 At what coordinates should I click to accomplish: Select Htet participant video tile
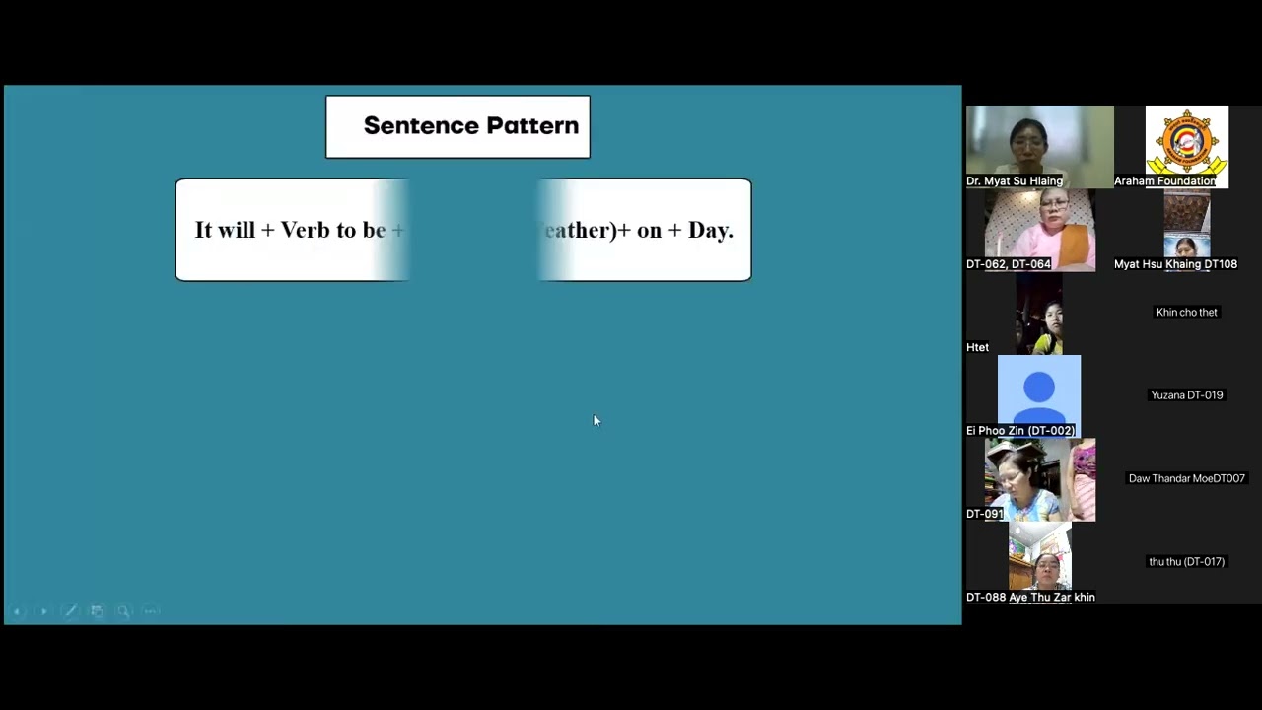[1039, 314]
